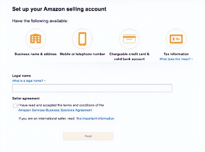Click the 'Seller agreement' section label
The height and width of the screenshot is (152, 205).
pos(26,98)
